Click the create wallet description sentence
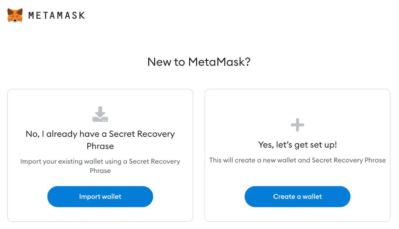 (297, 160)
